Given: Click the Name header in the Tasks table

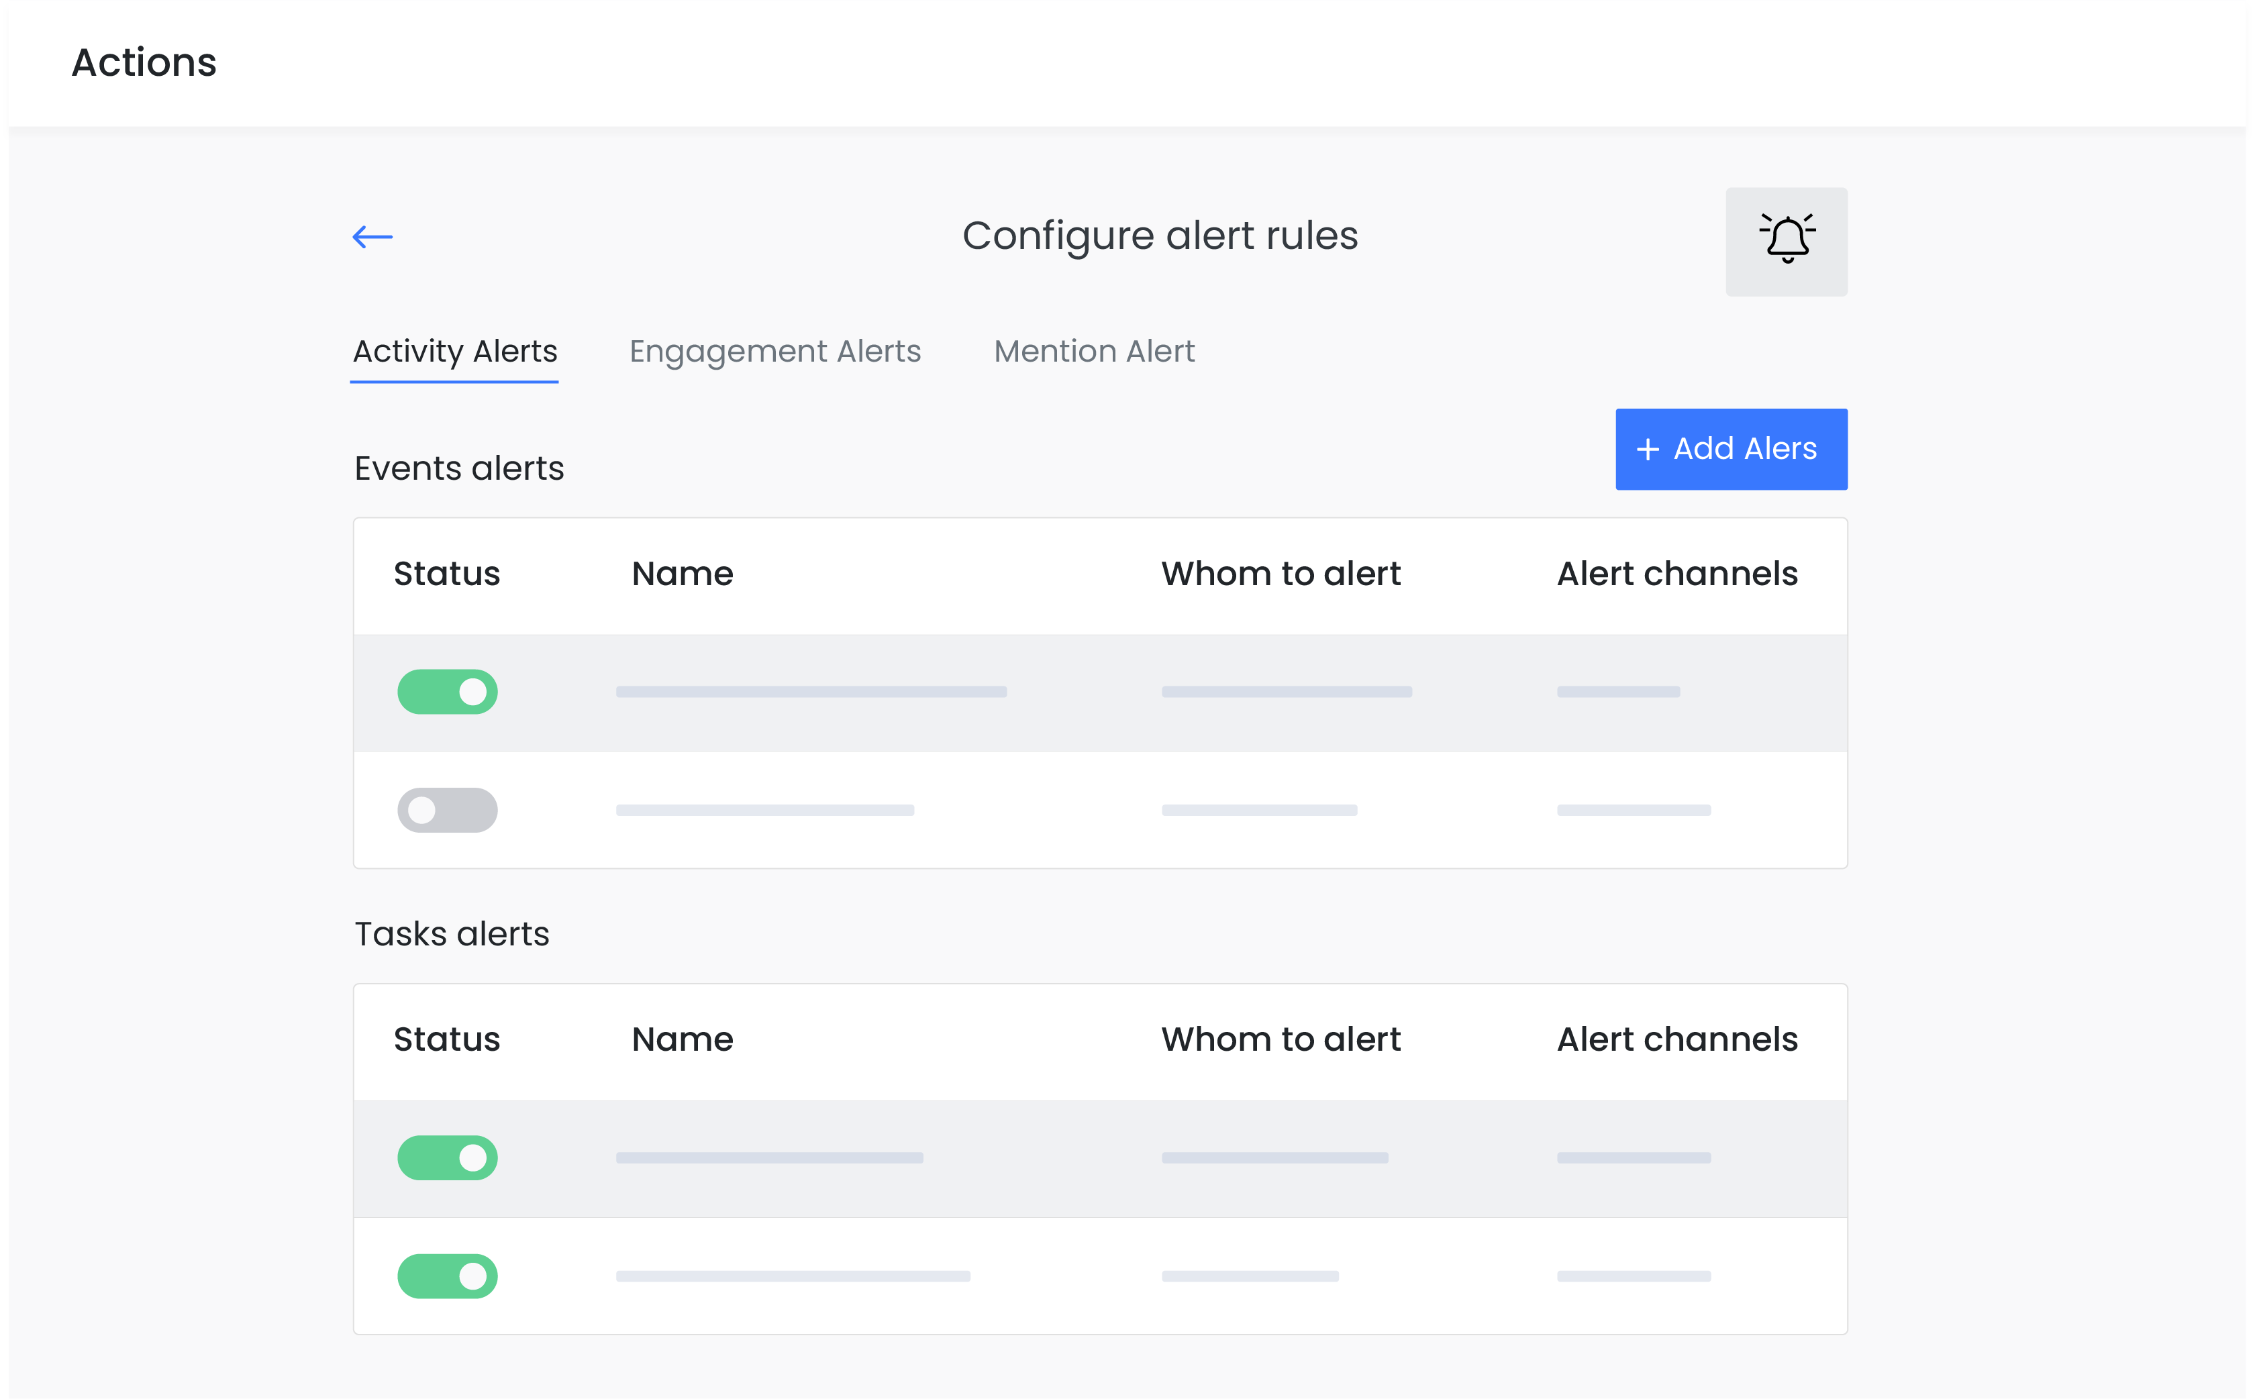Looking at the screenshot, I should pyautogui.click(x=682, y=1039).
